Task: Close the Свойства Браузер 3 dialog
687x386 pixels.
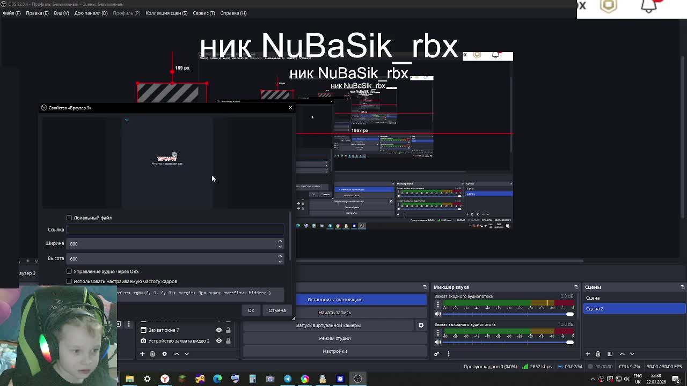Action: tap(290, 108)
